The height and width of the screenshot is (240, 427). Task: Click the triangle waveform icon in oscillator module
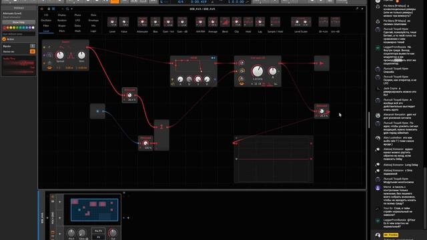tap(71, 55)
